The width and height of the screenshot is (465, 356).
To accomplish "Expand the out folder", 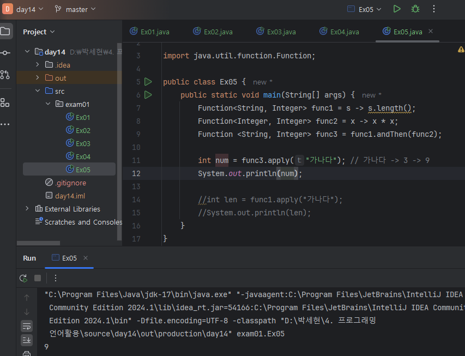I will tap(38, 78).
